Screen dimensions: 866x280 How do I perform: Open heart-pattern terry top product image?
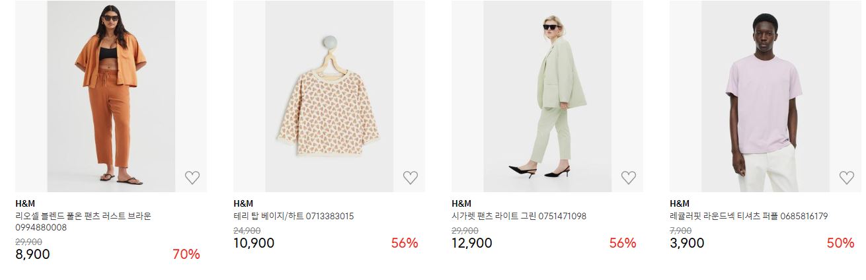pos(329,96)
